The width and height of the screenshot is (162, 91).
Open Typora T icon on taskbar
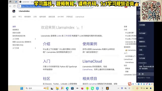tap(102, 88)
